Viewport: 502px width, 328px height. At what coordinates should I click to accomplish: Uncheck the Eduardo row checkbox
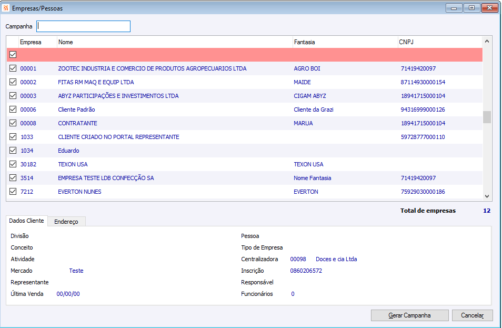[x=13, y=150]
